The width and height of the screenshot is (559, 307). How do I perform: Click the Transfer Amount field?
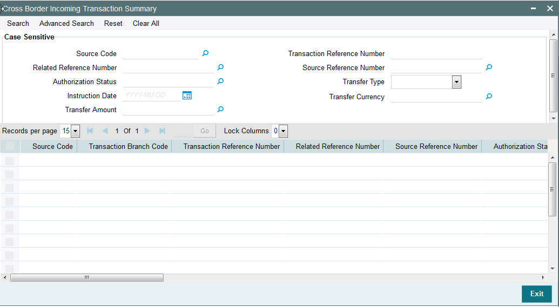click(169, 110)
